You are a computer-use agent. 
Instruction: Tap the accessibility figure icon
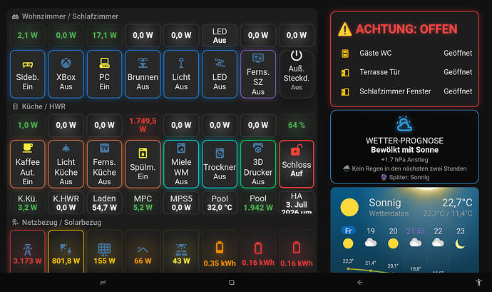pos(478,282)
